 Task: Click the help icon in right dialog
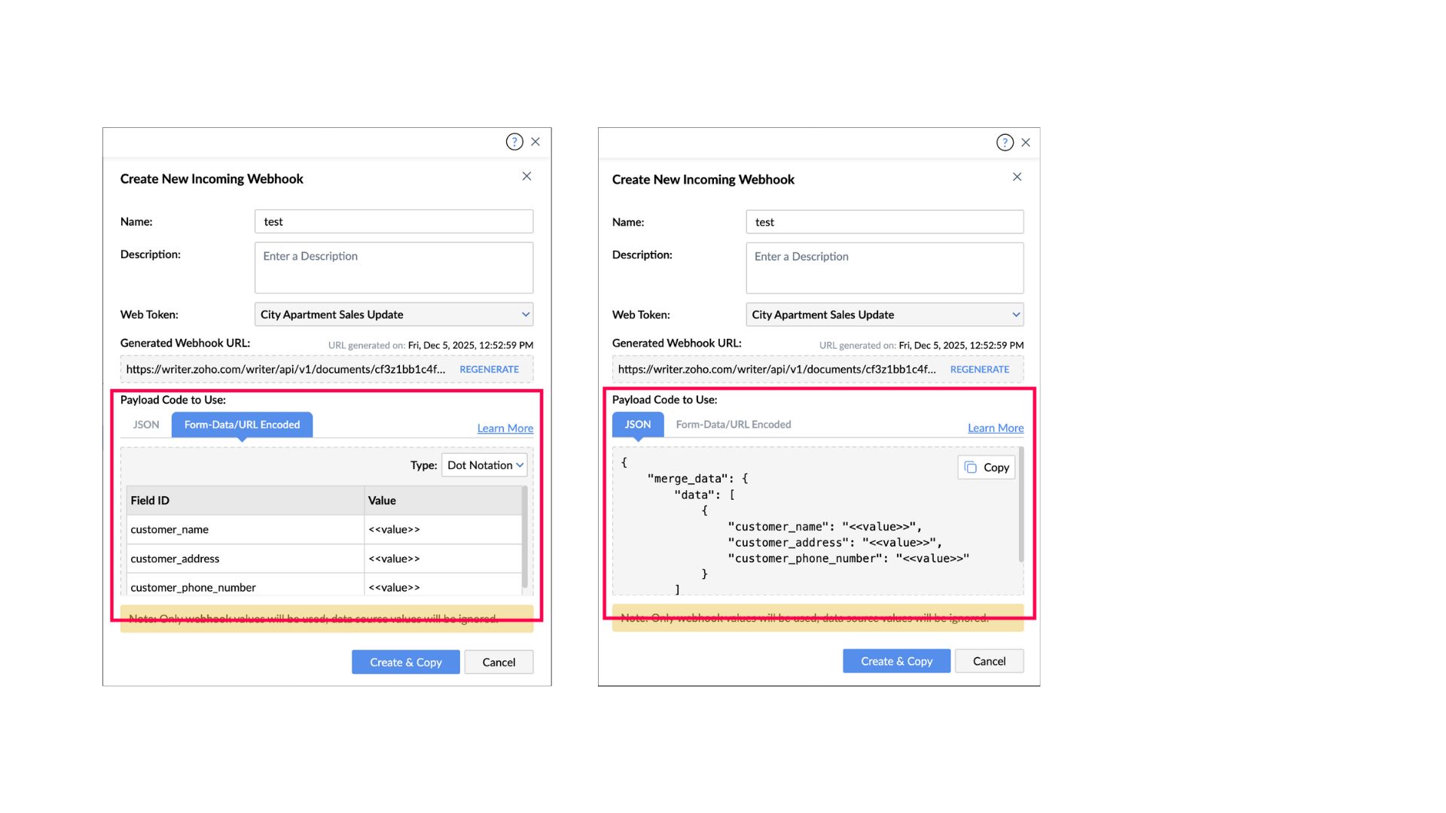[x=1005, y=142]
